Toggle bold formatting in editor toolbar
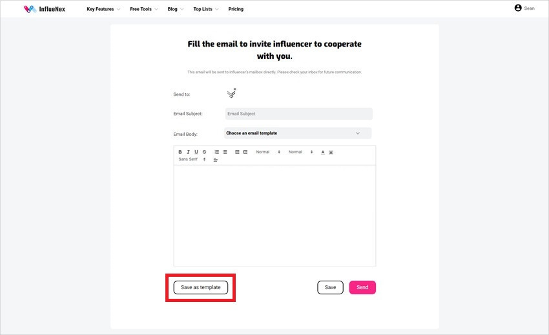Screen dimensions: 549x335 click(x=180, y=152)
